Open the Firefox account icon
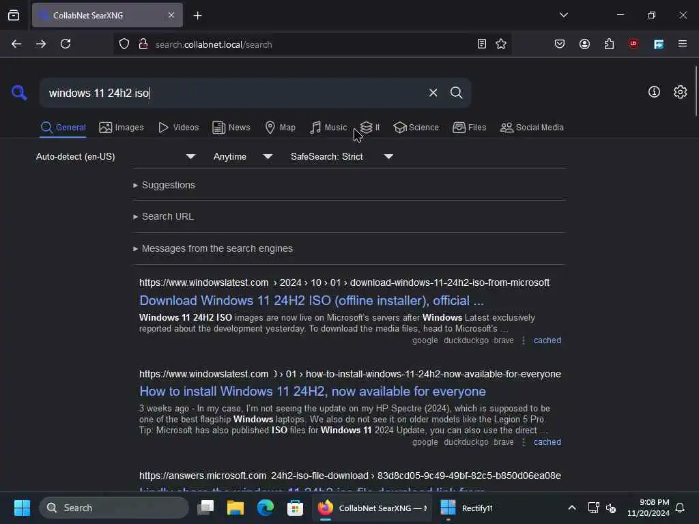 584,44
